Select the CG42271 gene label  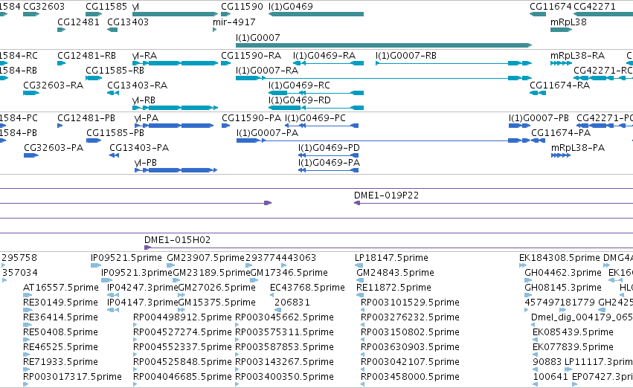click(594, 7)
